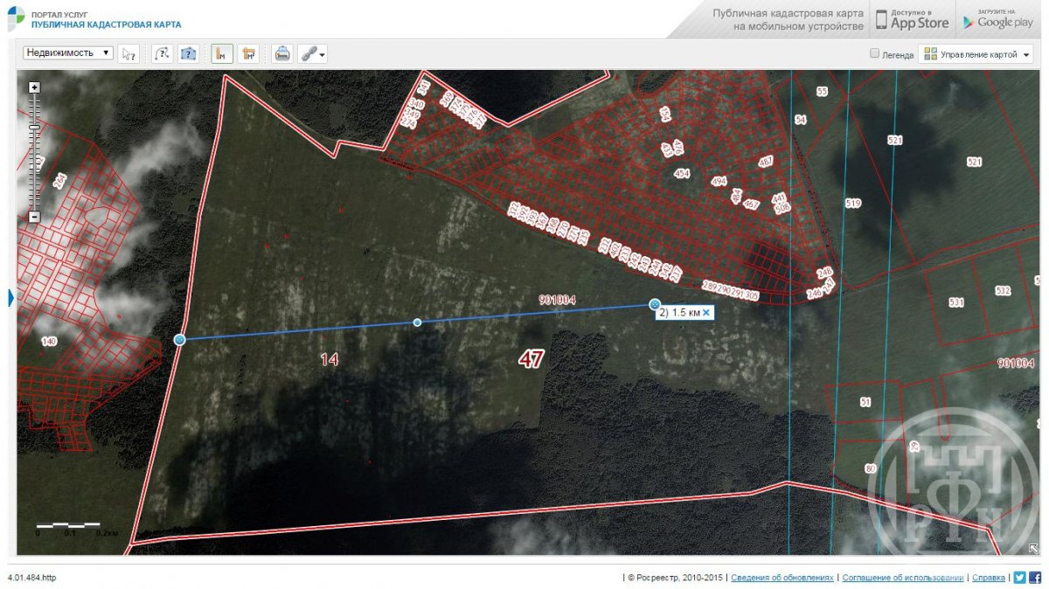Open the Сведения об обновлениях link
Screen dimensions: 1049x589
(x=782, y=578)
